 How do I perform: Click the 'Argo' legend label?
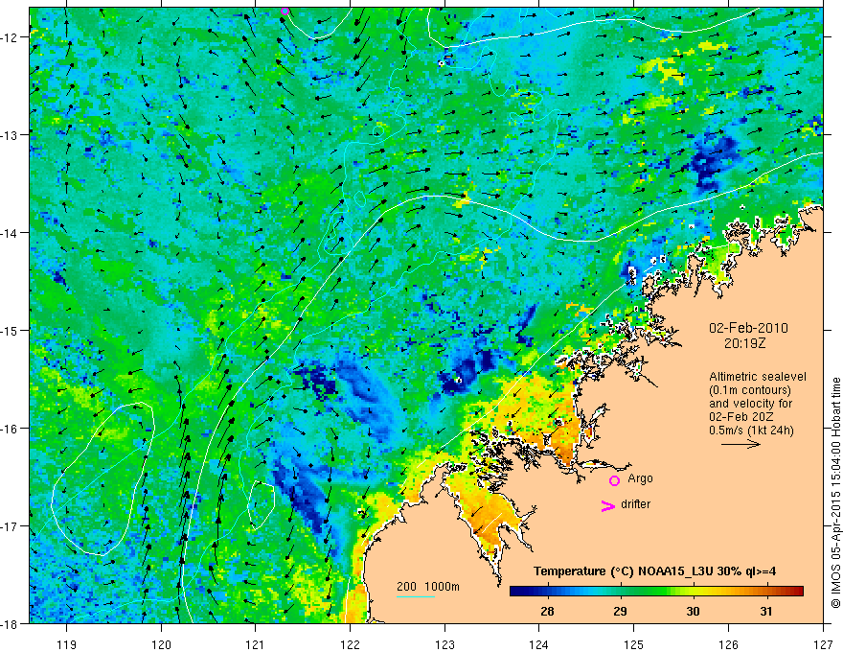point(640,478)
